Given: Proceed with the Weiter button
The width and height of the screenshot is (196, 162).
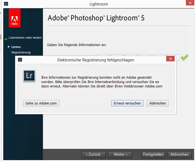Looking at the screenshot, I should (120, 155).
